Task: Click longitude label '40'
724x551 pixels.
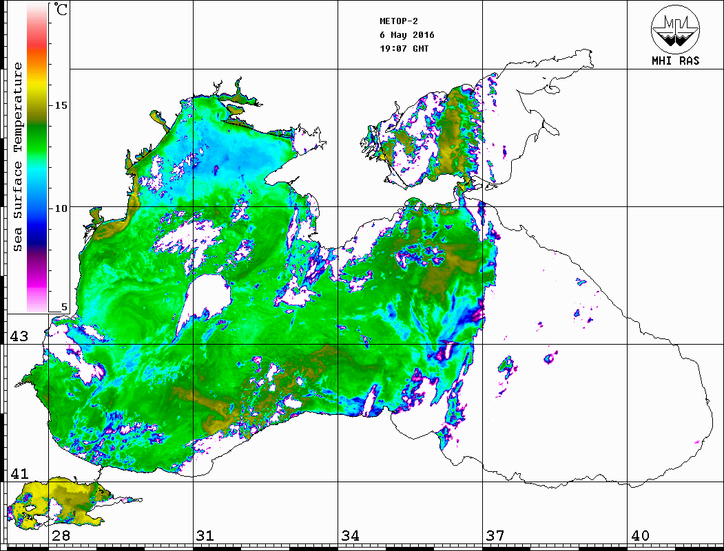Action: (640, 536)
